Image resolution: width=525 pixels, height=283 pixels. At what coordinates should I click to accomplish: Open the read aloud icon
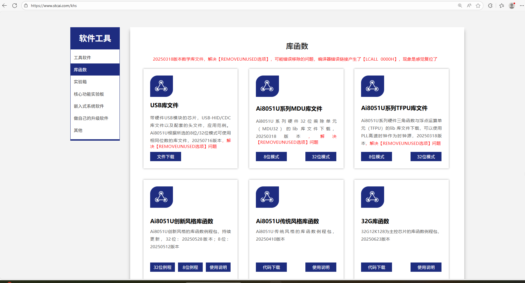coord(469,6)
